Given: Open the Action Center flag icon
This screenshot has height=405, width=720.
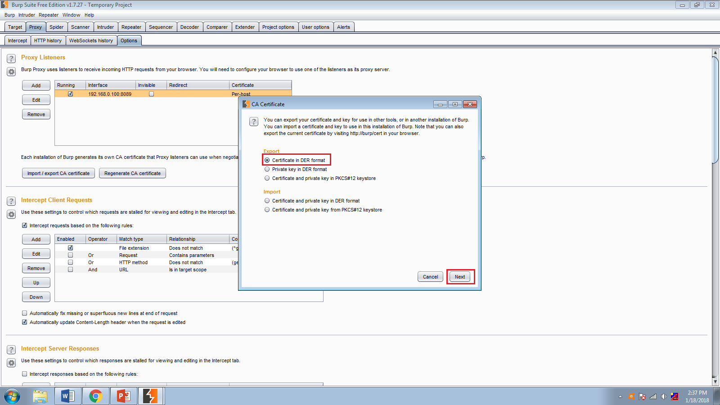Looking at the screenshot, I should 642,396.
